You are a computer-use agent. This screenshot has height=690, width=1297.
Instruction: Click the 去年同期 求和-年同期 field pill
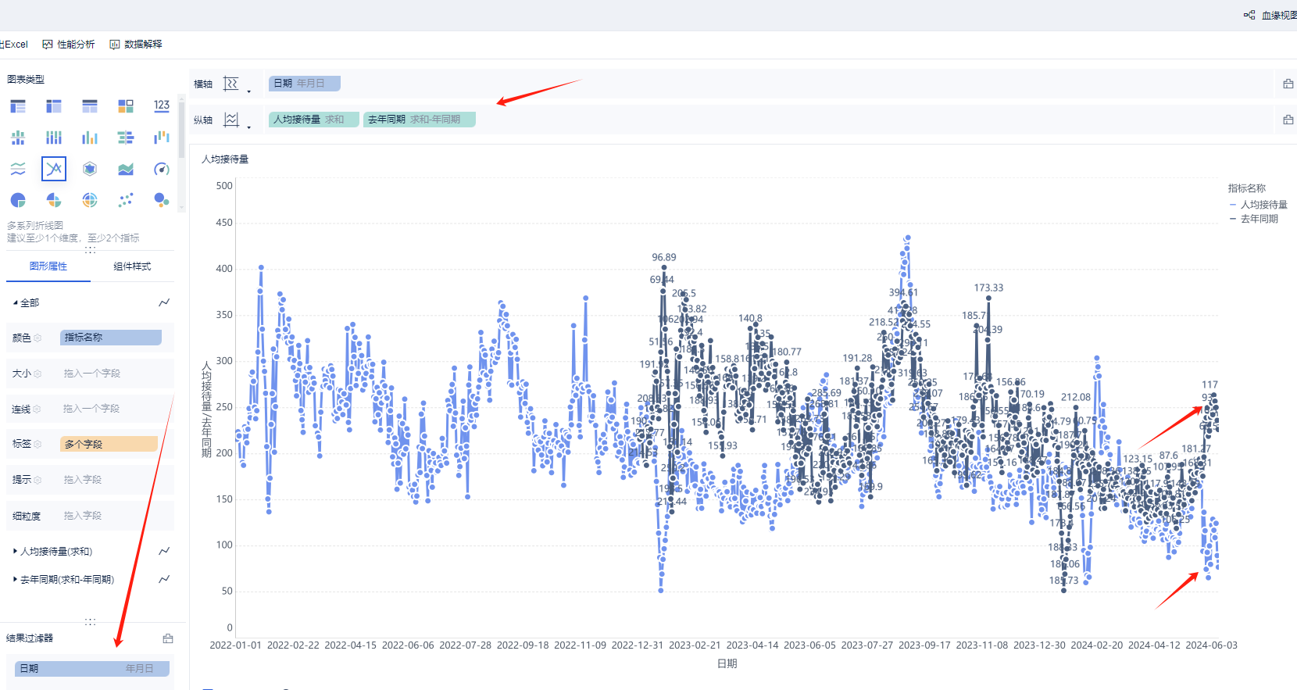(420, 120)
